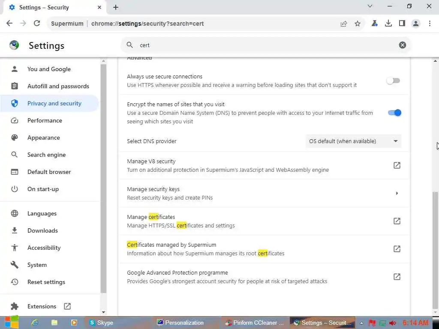Expand Manage security keys arrow
439x329 pixels.
point(397,193)
